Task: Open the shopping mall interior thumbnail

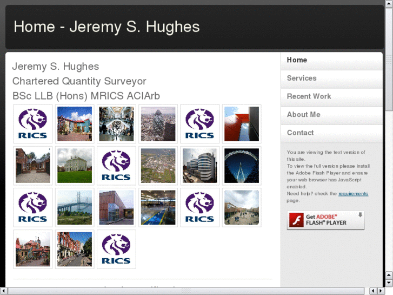Action: click(116, 124)
